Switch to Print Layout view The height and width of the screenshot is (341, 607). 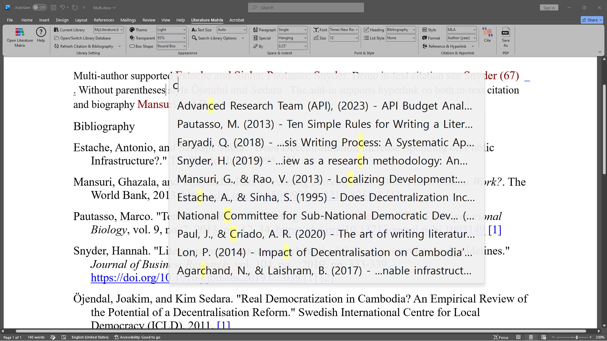(x=531, y=337)
